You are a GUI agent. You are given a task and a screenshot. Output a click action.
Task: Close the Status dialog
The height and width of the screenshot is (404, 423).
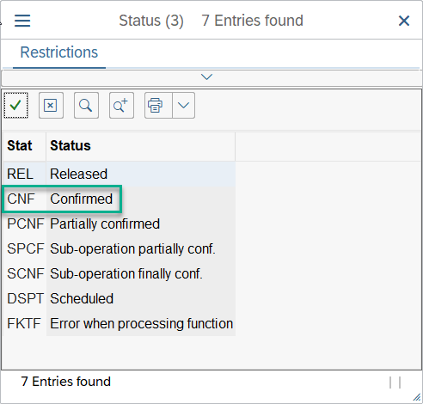[x=404, y=21]
